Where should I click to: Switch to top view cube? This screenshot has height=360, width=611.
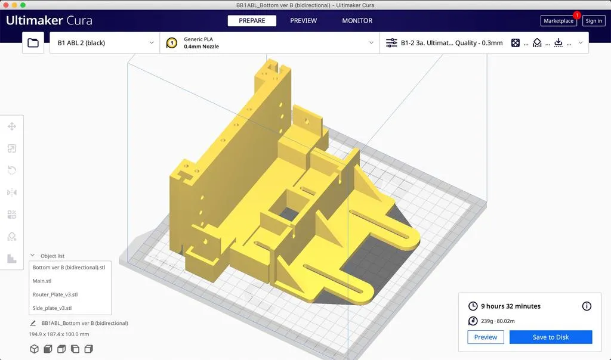(61, 349)
